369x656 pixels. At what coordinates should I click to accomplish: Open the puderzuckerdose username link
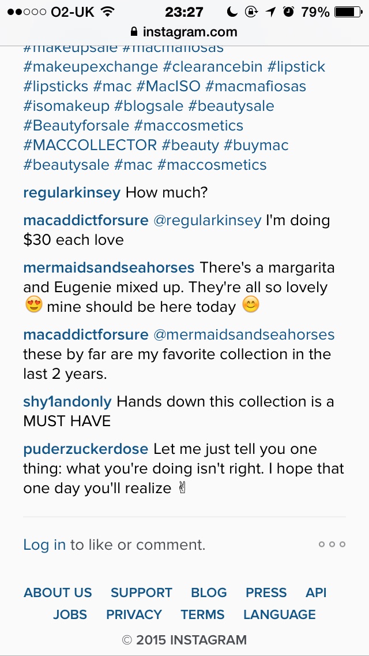point(86,449)
